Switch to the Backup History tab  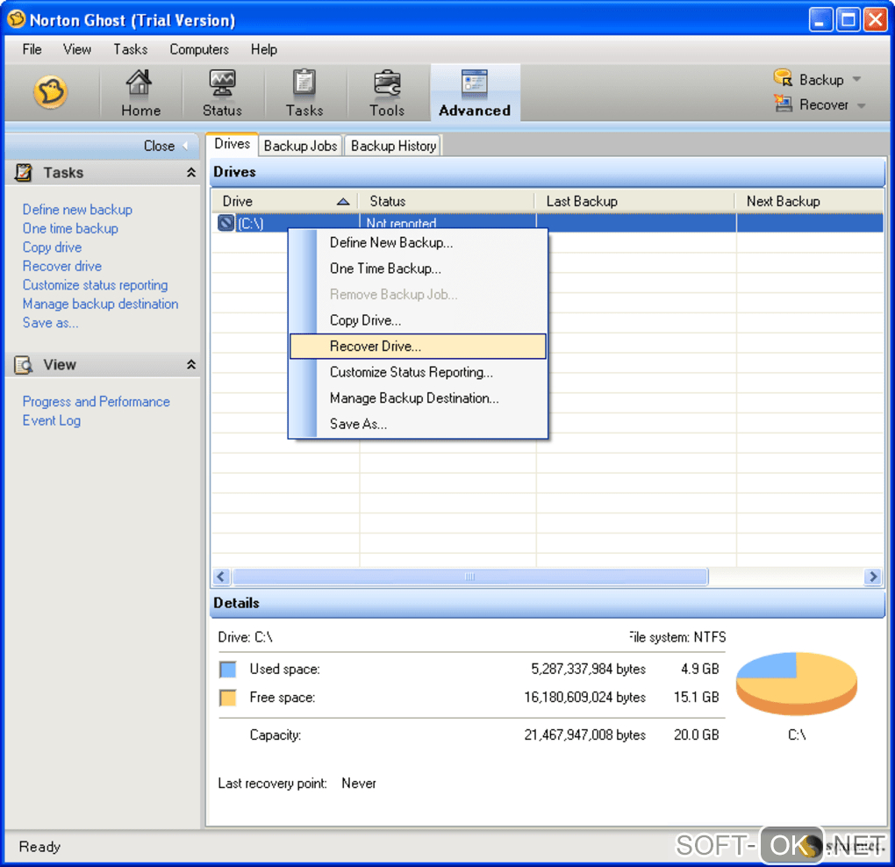pos(393,147)
